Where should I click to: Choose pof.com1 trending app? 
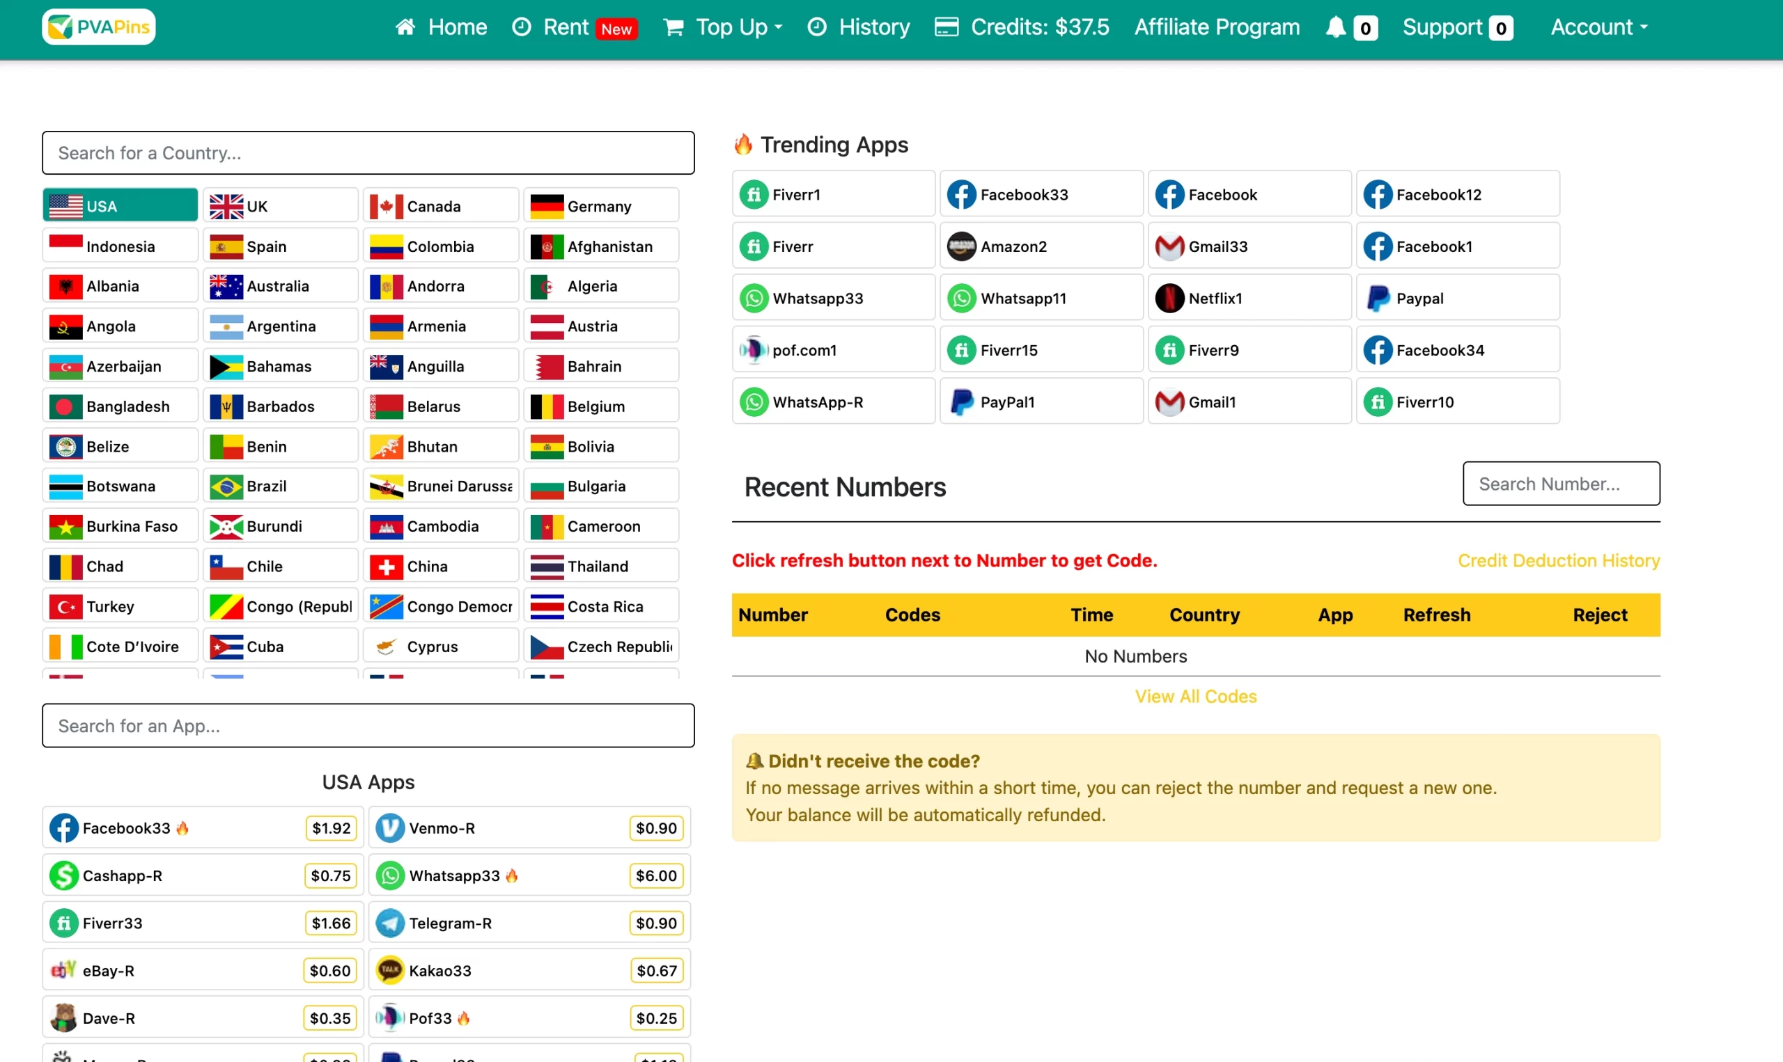coord(834,350)
